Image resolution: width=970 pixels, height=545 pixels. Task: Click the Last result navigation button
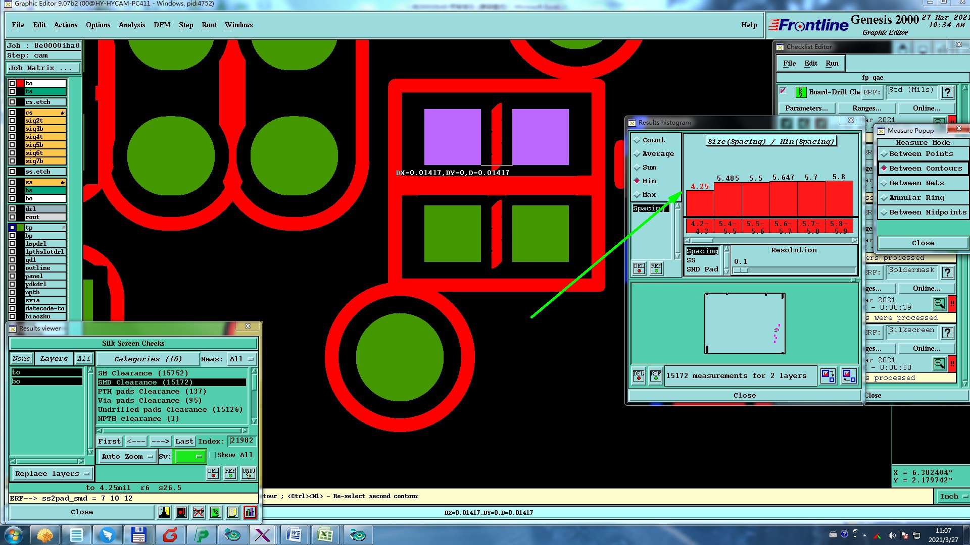(x=184, y=441)
